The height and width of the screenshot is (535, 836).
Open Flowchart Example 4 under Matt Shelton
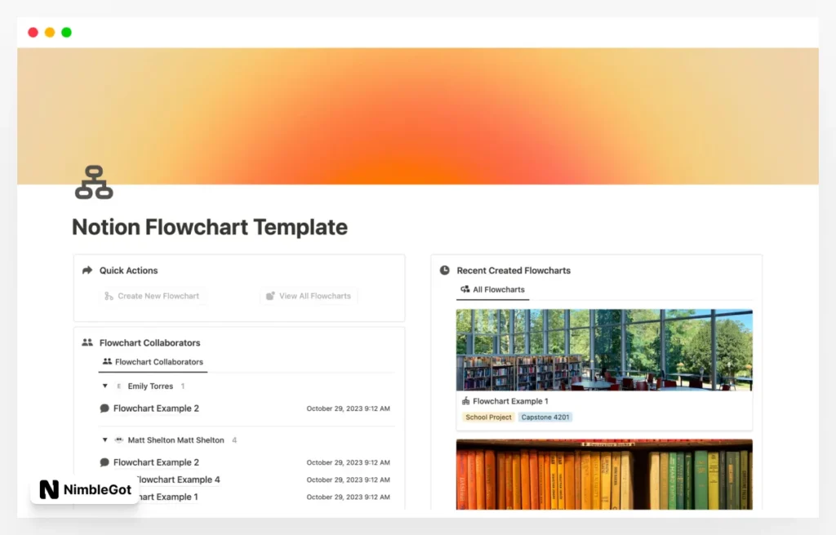pyautogui.click(x=177, y=479)
